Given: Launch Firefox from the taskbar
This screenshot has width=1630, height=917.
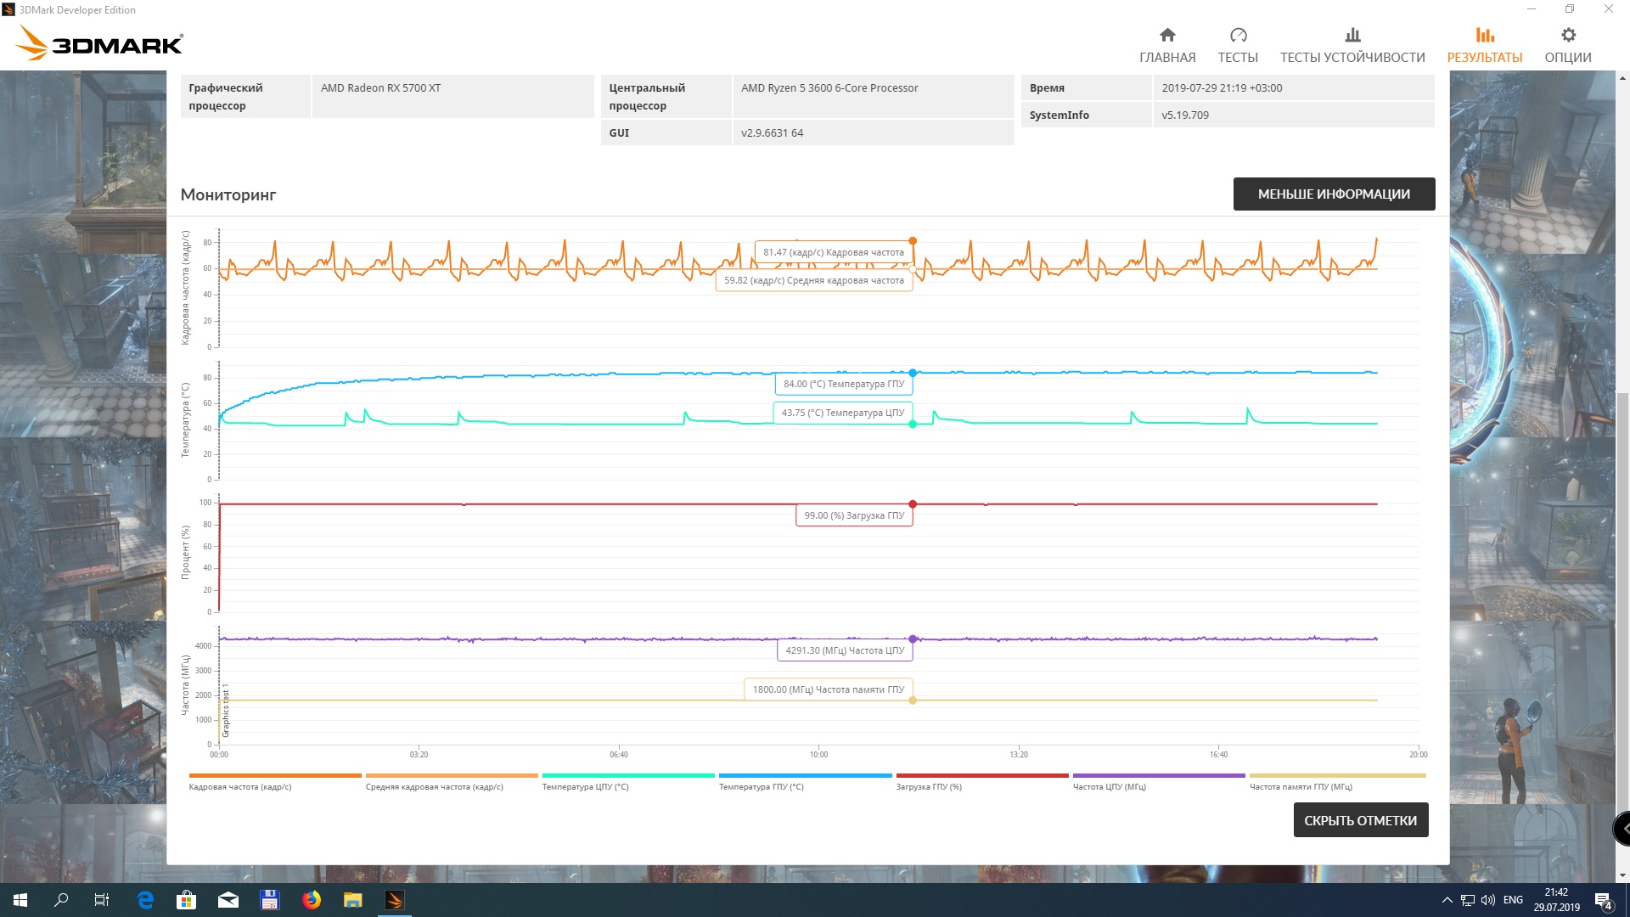Looking at the screenshot, I should coord(312,900).
